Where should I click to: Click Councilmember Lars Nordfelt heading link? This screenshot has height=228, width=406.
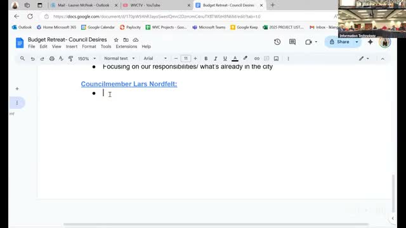(129, 84)
